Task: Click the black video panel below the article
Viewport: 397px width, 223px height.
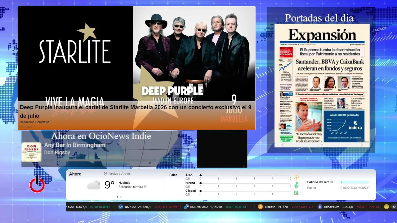Action: point(222,149)
